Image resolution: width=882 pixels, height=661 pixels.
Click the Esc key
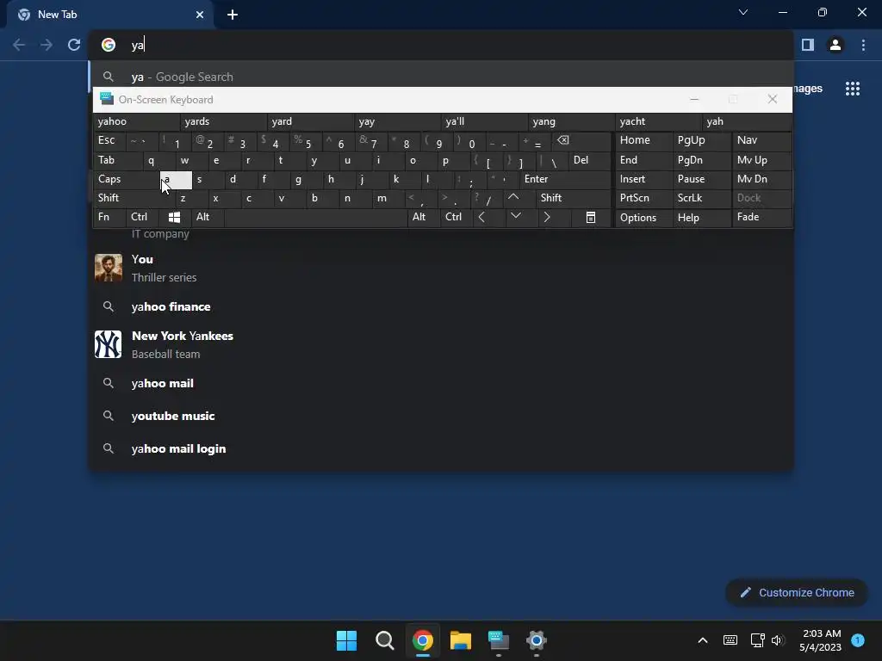point(109,140)
